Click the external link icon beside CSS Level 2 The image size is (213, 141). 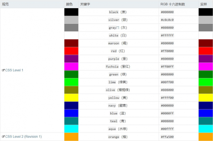click(3, 136)
